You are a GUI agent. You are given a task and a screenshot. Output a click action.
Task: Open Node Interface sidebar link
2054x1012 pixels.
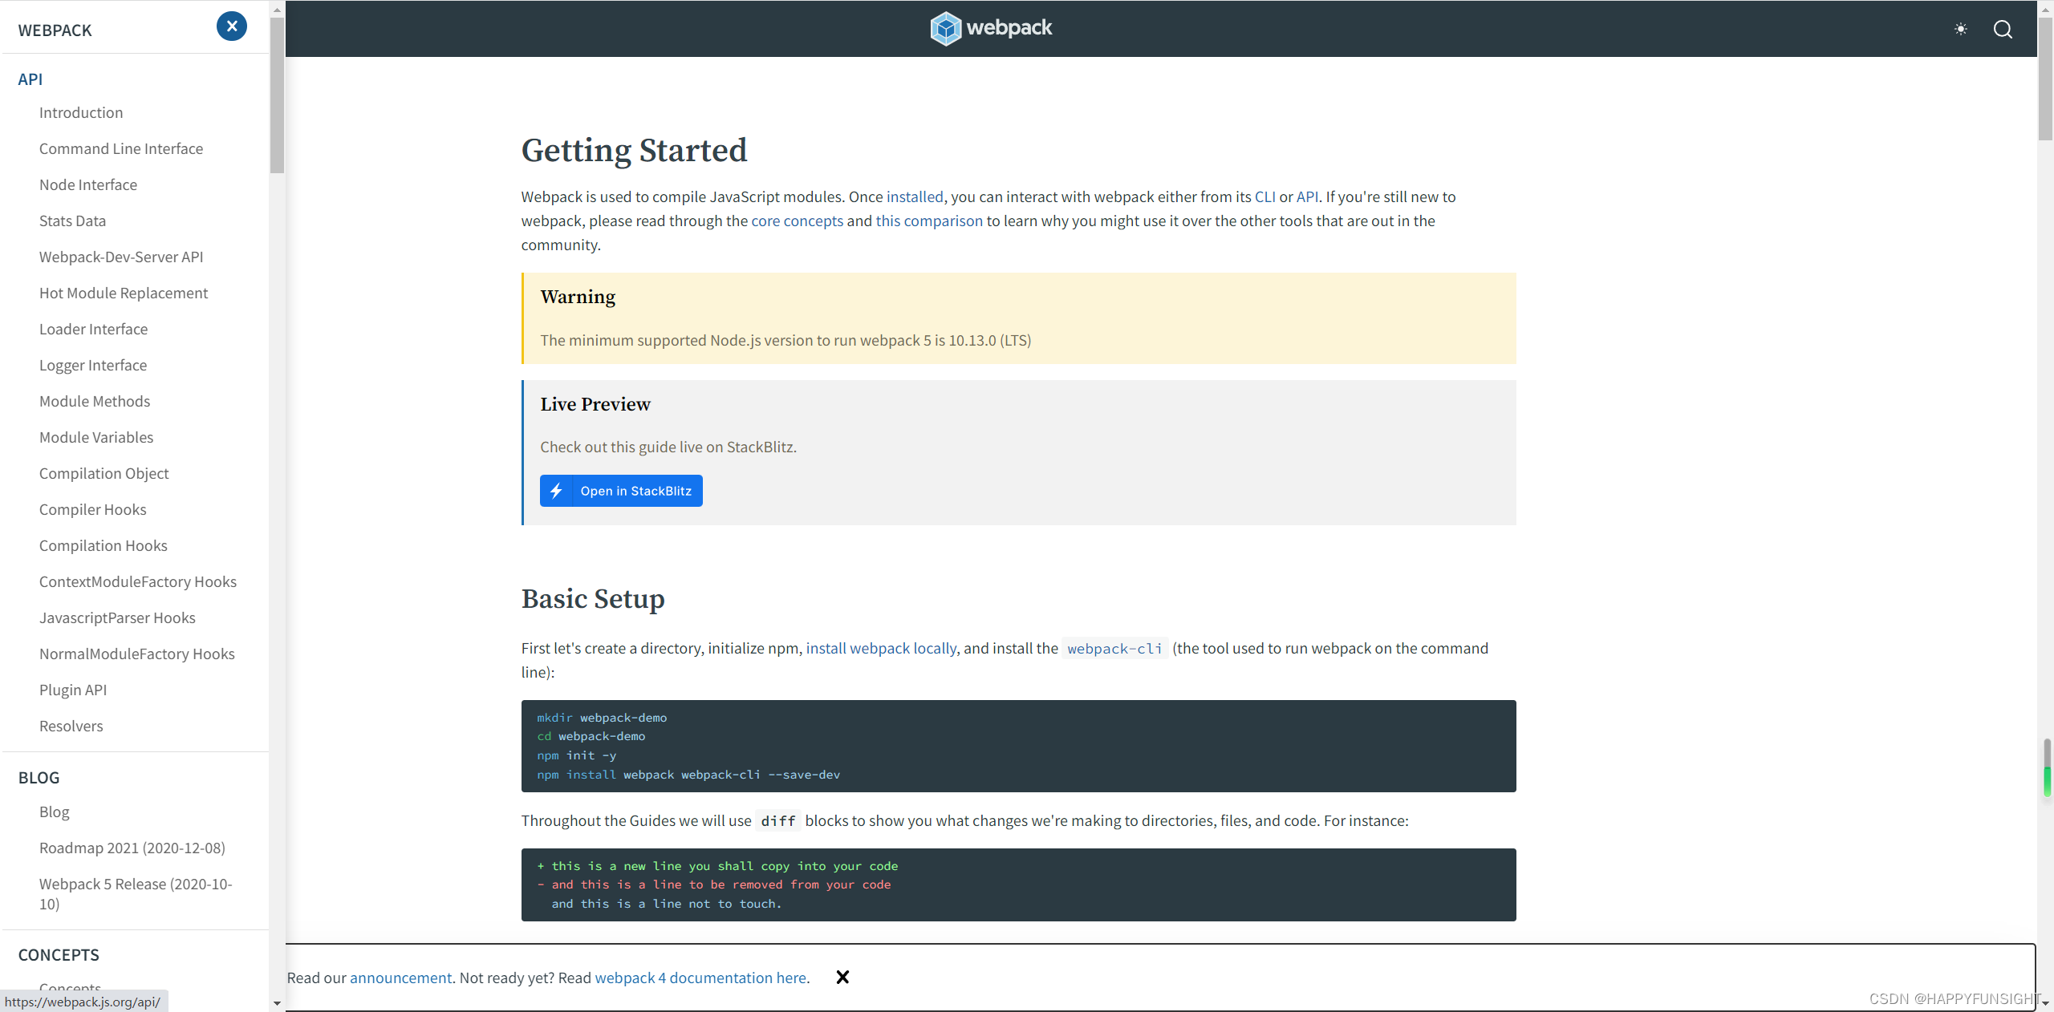[x=88, y=184]
